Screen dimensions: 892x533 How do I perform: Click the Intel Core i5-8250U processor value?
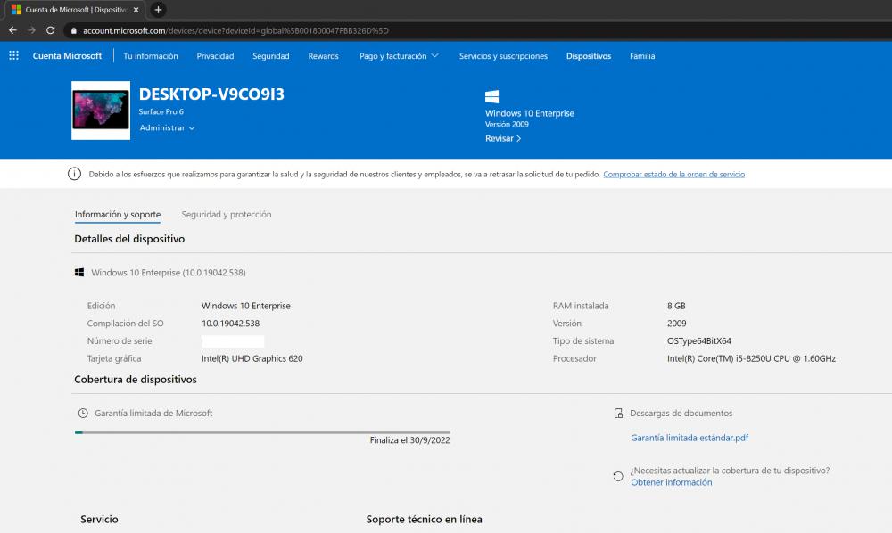click(751, 358)
